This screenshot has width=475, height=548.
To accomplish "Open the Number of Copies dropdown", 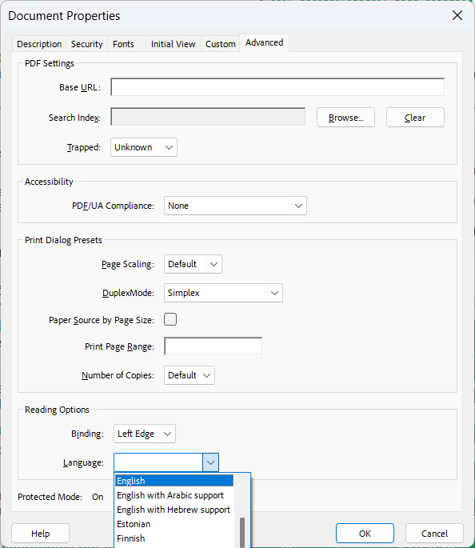I will 190,375.
